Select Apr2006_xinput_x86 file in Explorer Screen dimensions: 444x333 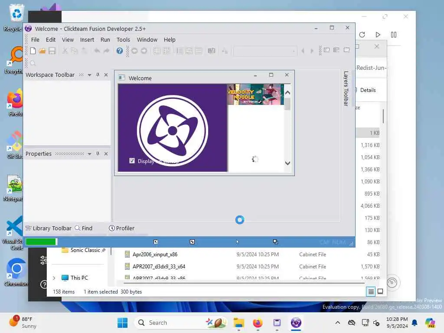(155, 254)
